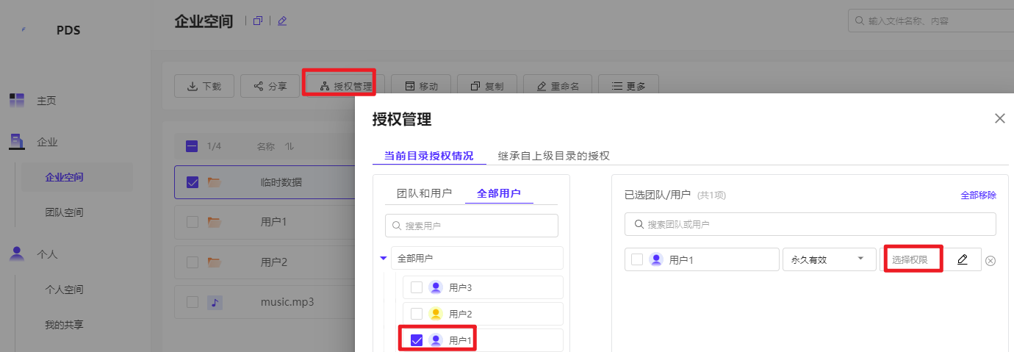Click the folder icon of 用户2 row
Viewport: 1014px width, 352px height.
pyautogui.click(x=215, y=262)
